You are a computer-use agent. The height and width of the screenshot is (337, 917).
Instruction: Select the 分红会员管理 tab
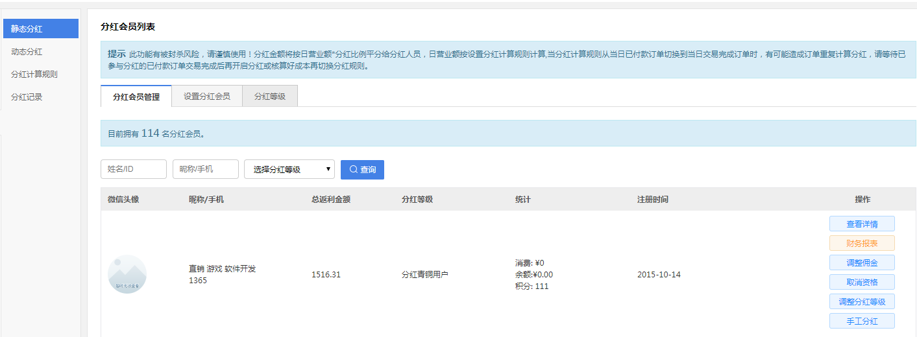[x=136, y=97]
